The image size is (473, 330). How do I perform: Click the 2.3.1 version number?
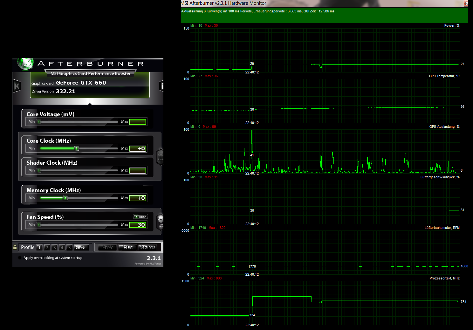(x=154, y=258)
